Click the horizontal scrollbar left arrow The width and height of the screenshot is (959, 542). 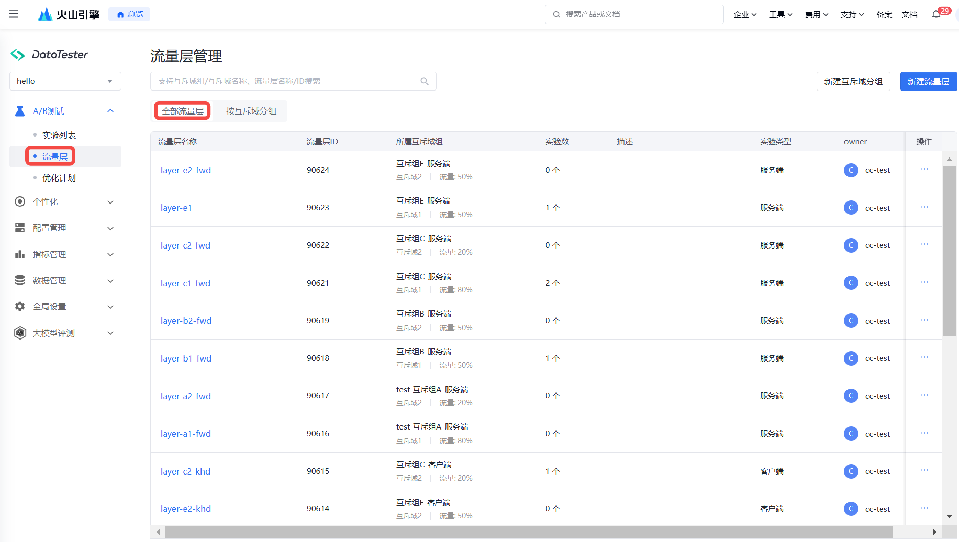pyautogui.click(x=158, y=532)
